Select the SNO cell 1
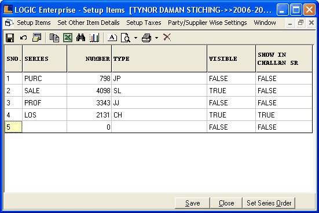This screenshot has height=213, width=319. tap(13, 78)
